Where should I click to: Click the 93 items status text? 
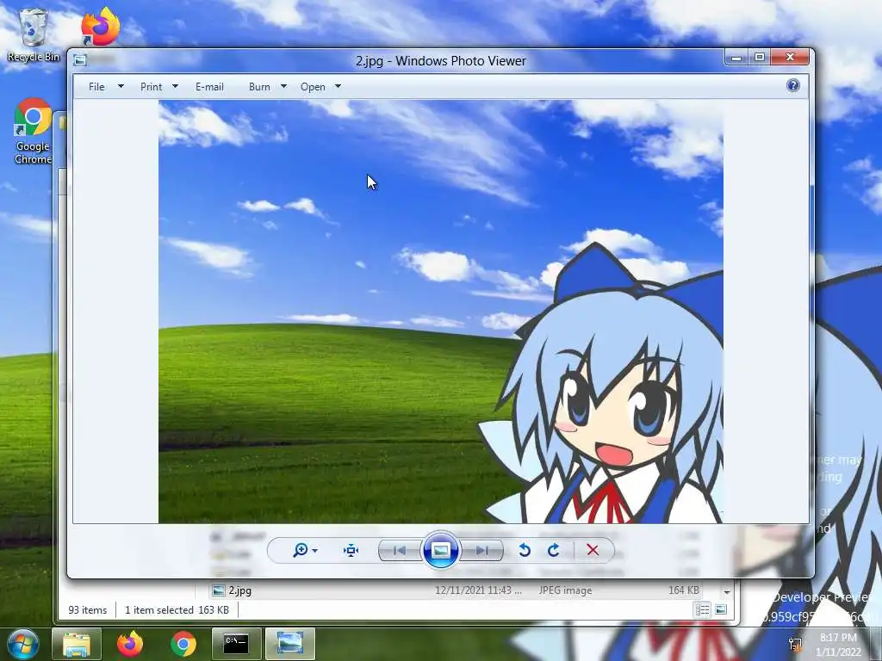tap(87, 610)
